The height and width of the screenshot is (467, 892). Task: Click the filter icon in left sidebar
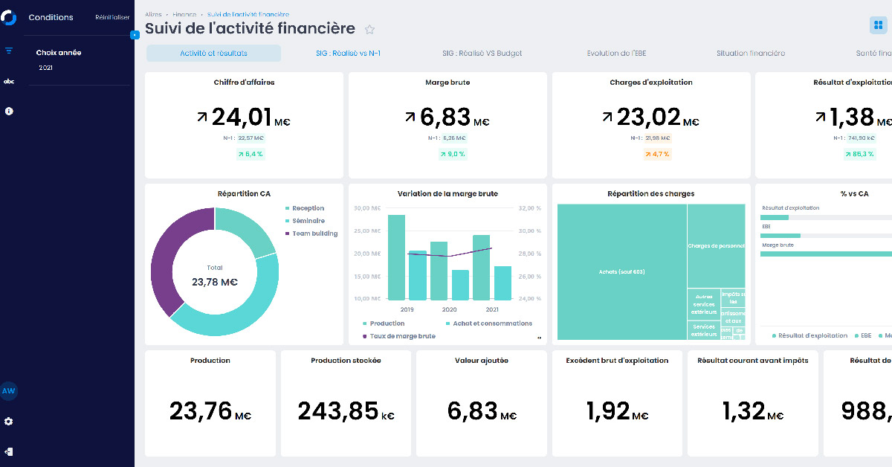point(9,51)
